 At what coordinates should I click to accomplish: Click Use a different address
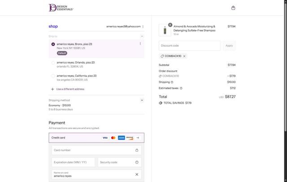click(x=70, y=89)
